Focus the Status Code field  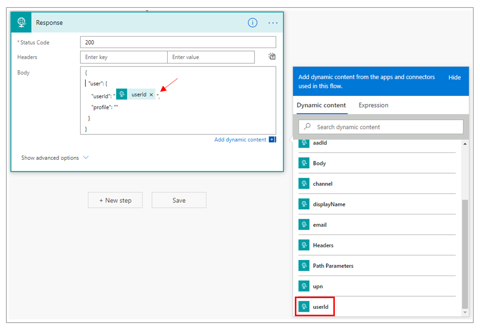point(178,42)
